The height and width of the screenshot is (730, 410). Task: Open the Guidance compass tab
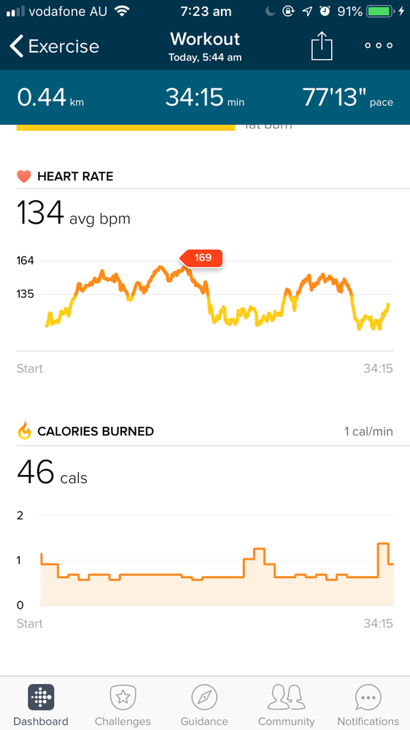[x=204, y=704]
